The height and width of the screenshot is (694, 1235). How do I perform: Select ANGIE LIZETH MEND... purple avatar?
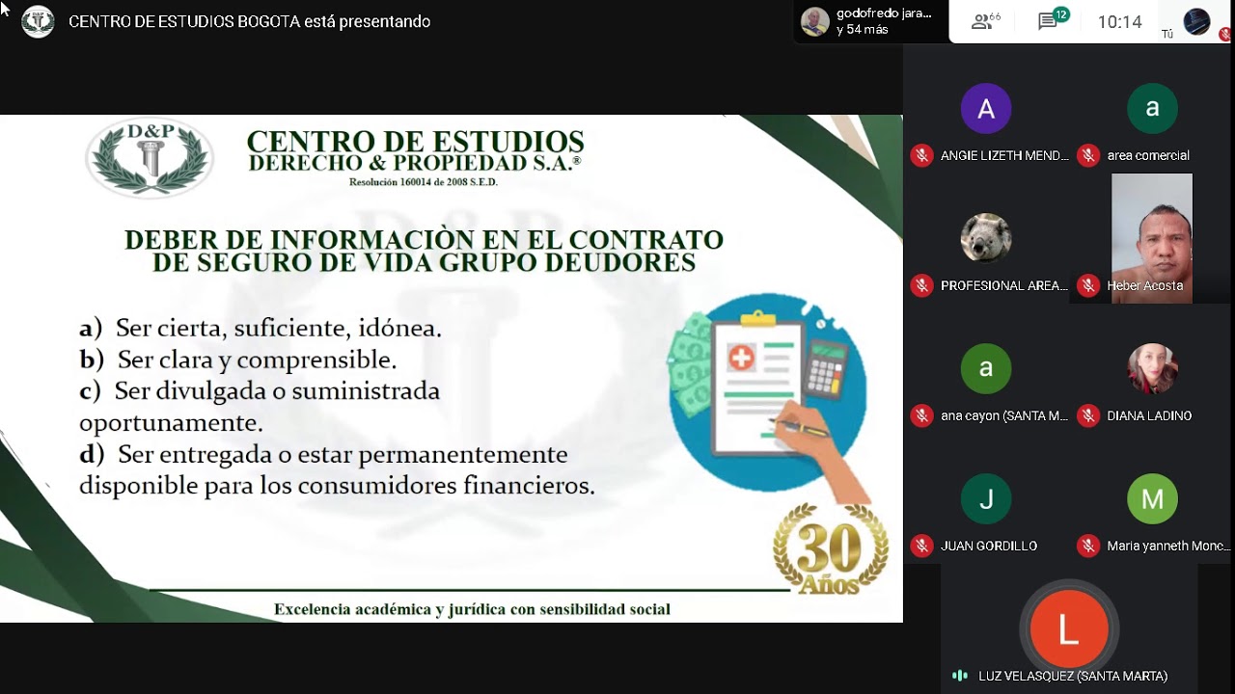tap(986, 108)
